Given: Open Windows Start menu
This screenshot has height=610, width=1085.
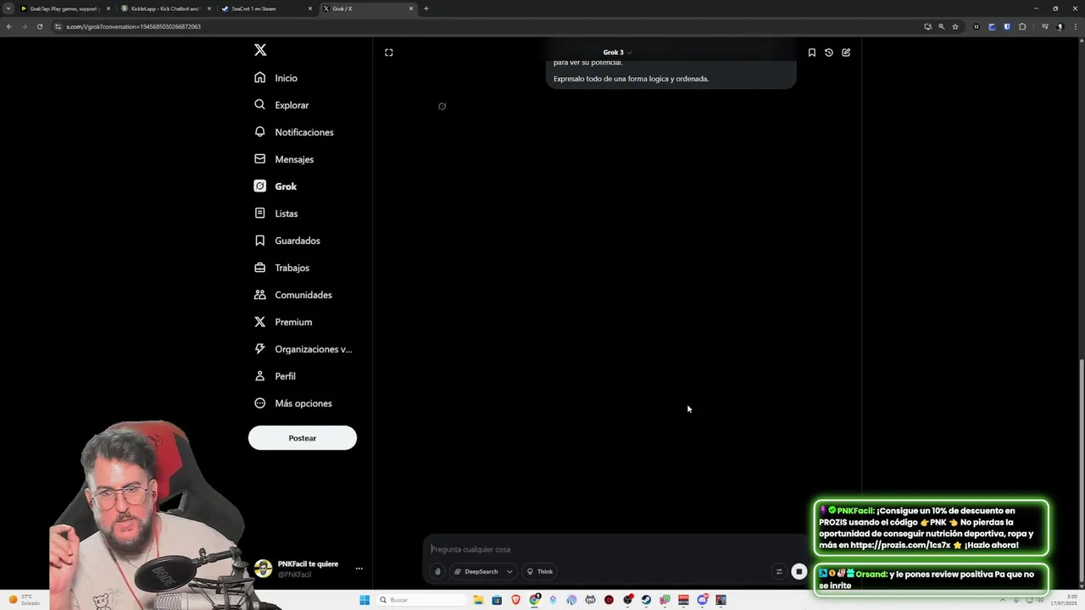Looking at the screenshot, I should (x=364, y=600).
